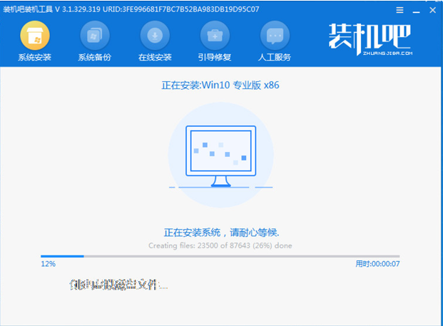Close the 装机吧 installer window
443x326 pixels.
(x=431, y=9)
